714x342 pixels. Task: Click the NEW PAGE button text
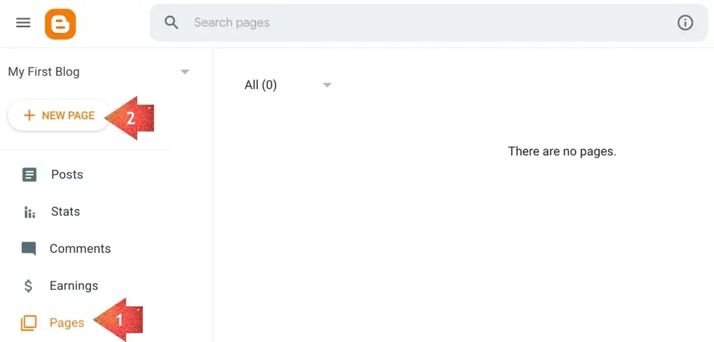click(x=68, y=116)
